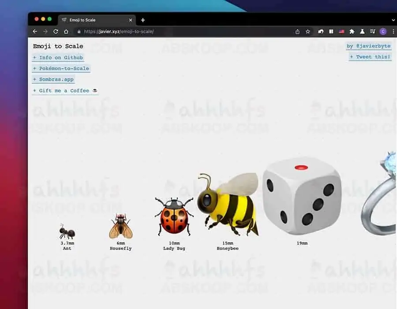Open the three-dot Chrome menu

click(x=393, y=31)
